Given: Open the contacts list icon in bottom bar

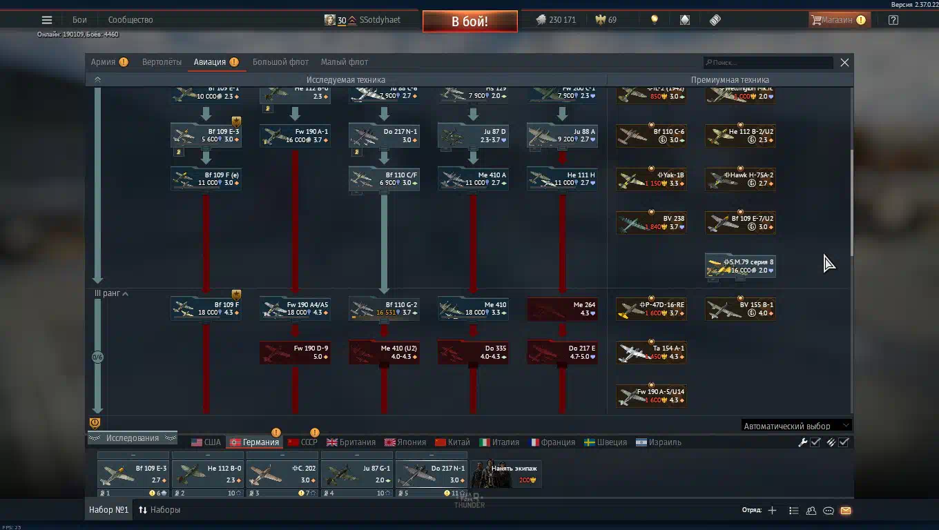Looking at the screenshot, I should coord(793,511).
